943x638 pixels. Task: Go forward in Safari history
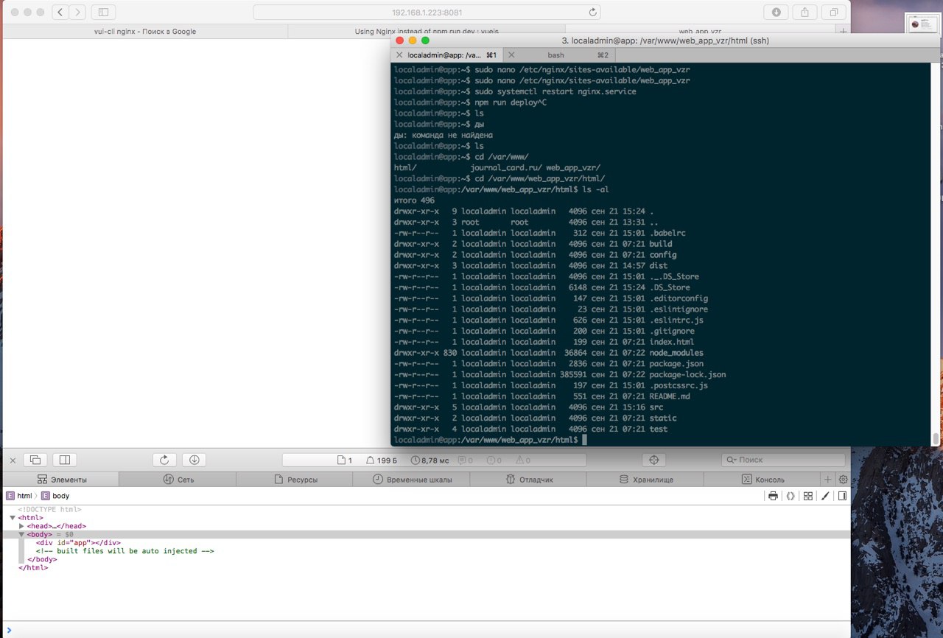pyautogui.click(x=78, y=13)
